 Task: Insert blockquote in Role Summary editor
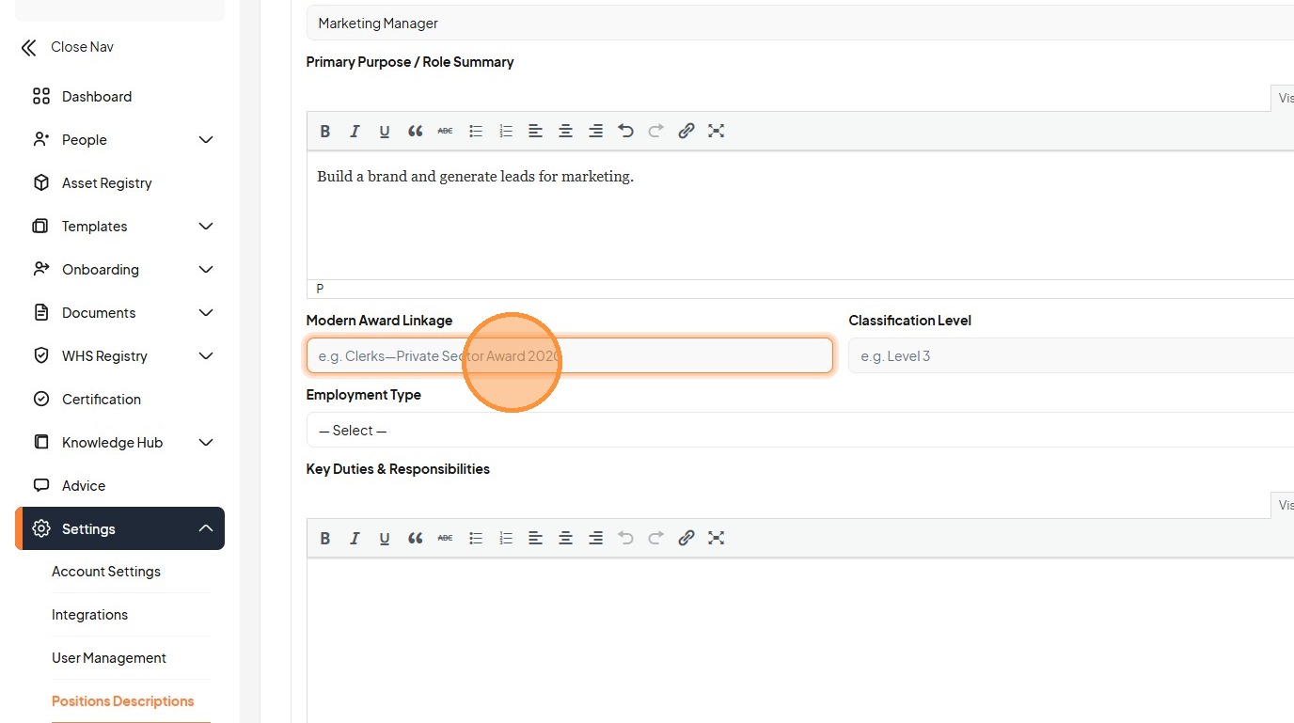coord(415,132)
